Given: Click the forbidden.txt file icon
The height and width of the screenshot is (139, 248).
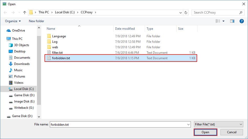Looking at the screenshot, I should 49,58.
